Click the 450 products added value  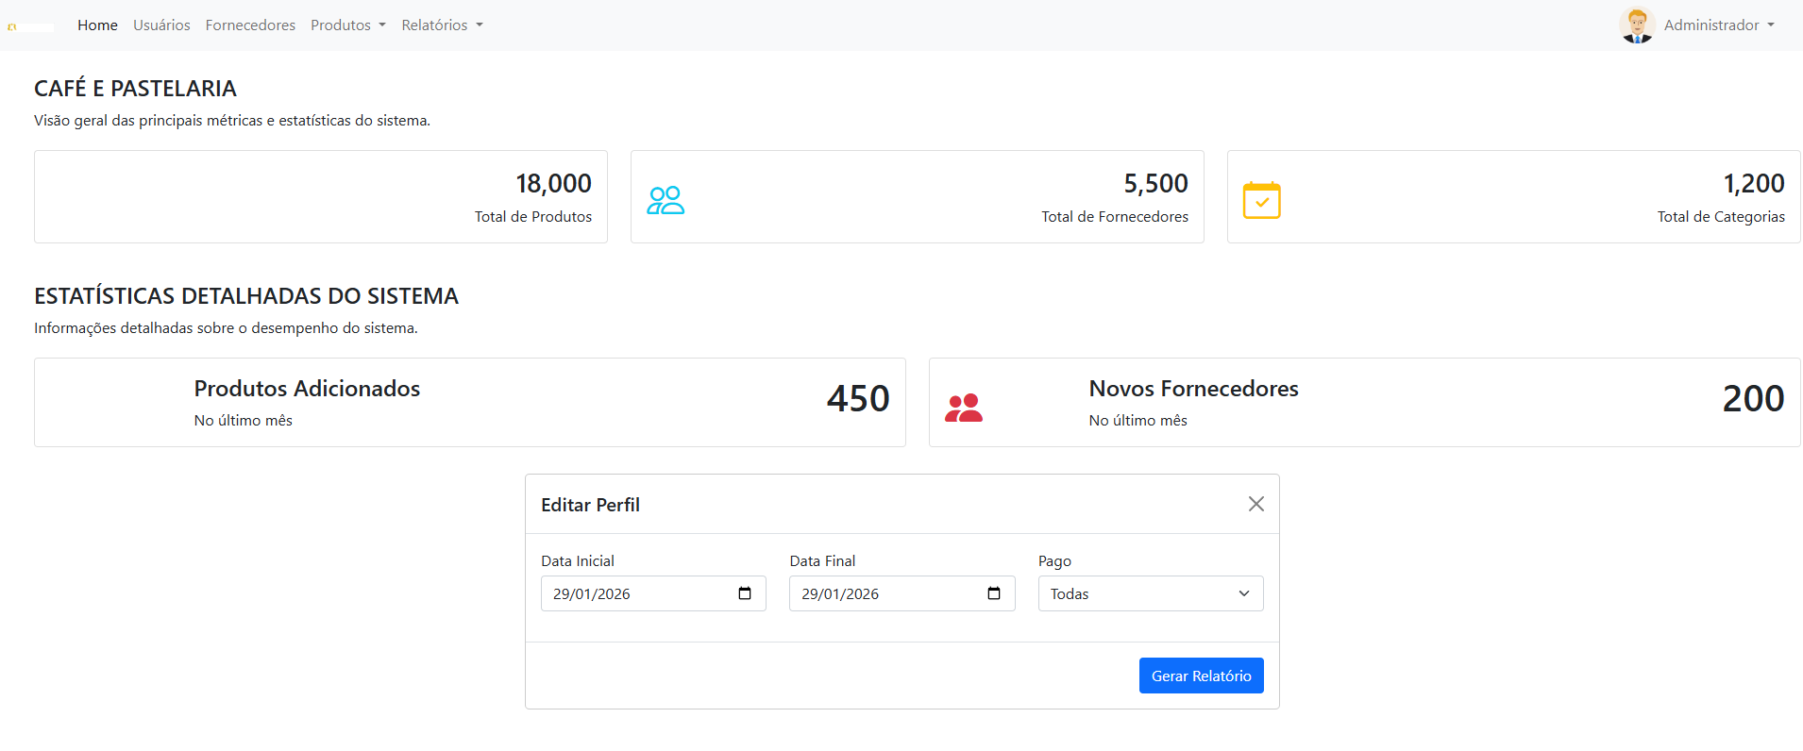coord(858,398)
